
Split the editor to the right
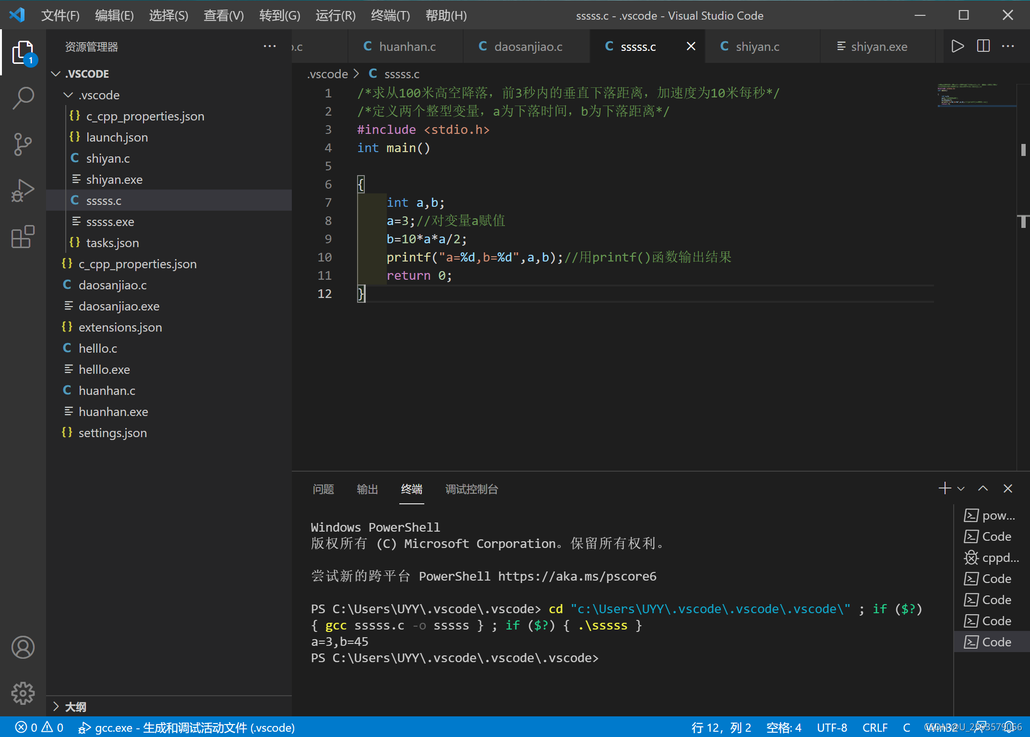pos(983,47)
